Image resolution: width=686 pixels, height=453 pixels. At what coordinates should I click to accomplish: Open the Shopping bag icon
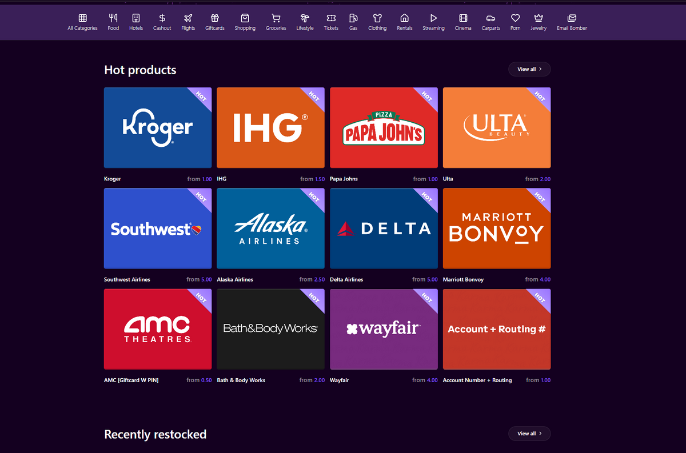point(245,18)
